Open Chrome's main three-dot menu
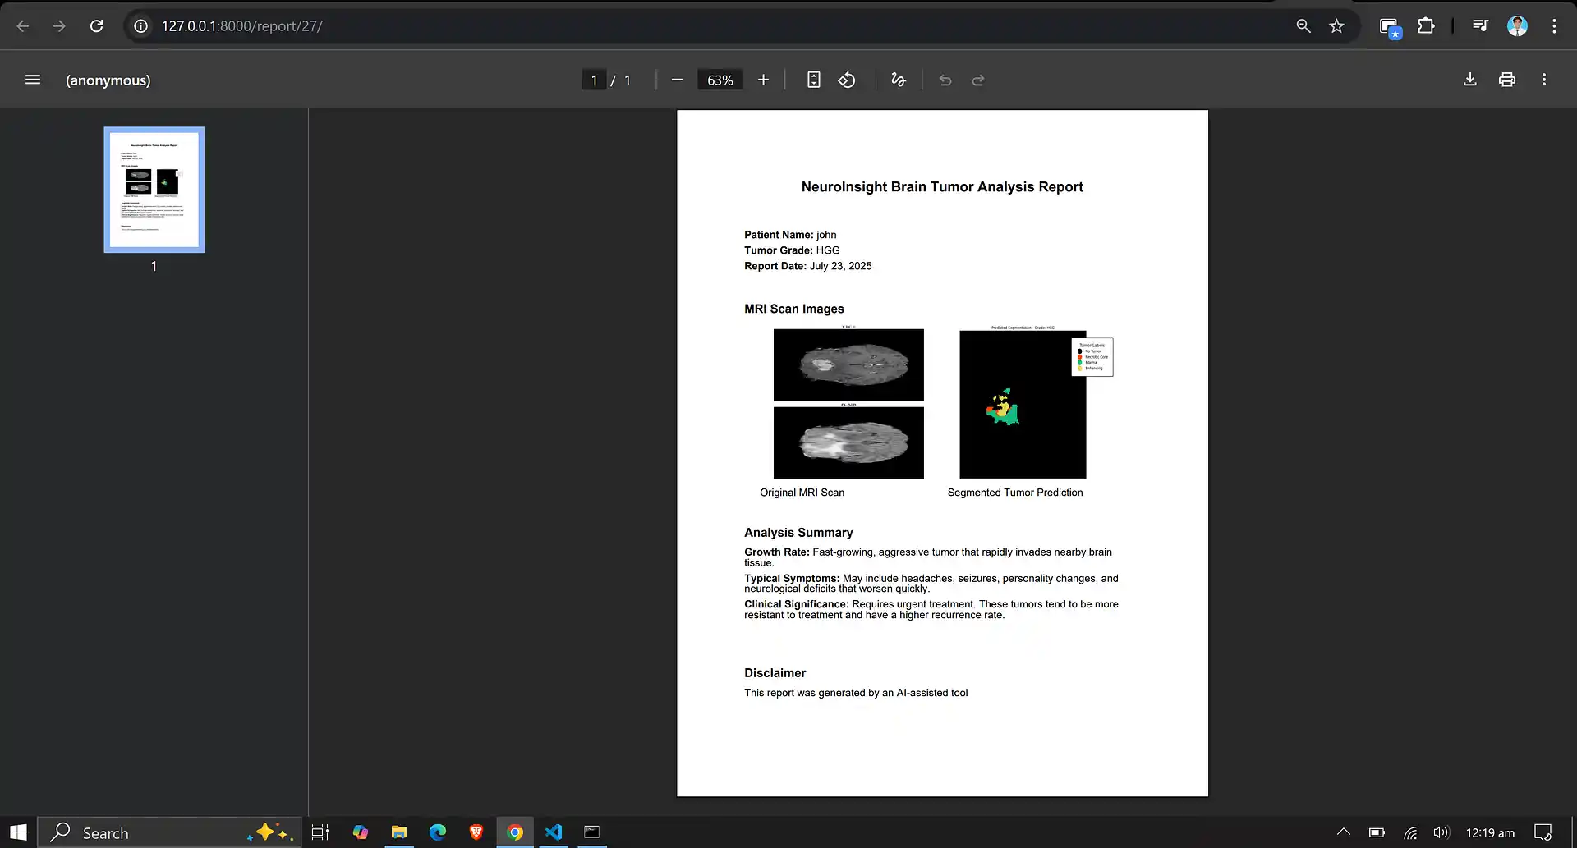 [x=1553, y=25]
